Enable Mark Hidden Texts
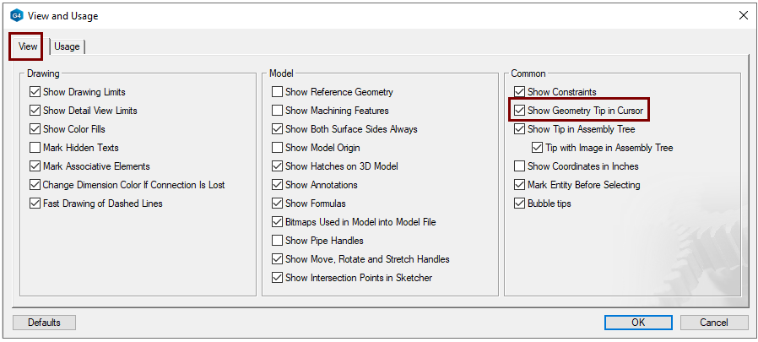This screenshot has height=342, width=758. 35,148
